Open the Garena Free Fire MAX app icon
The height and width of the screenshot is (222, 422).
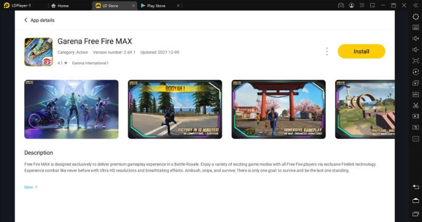[x=39, y=52]
